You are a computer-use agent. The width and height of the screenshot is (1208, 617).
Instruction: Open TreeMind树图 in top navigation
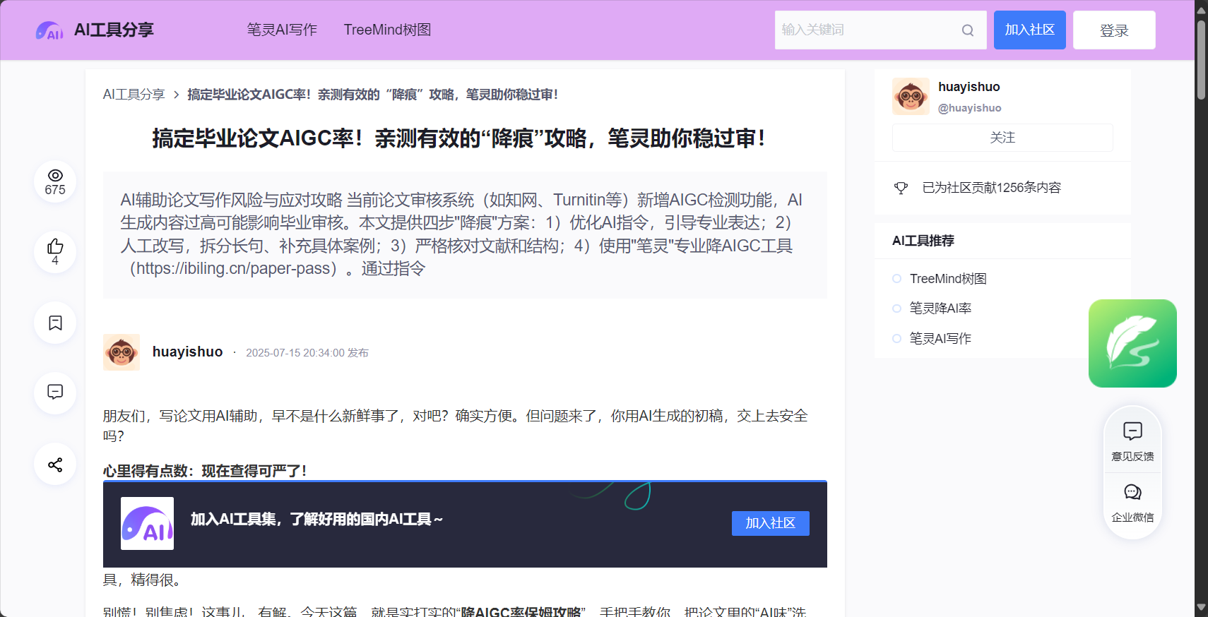(387, 30)
